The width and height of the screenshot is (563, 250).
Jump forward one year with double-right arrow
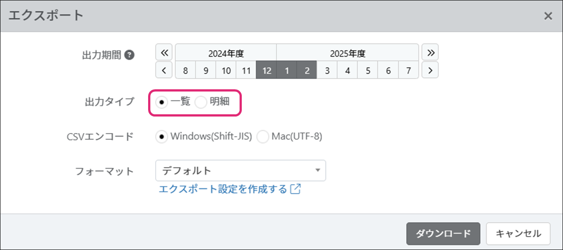(x=430, y=53)
